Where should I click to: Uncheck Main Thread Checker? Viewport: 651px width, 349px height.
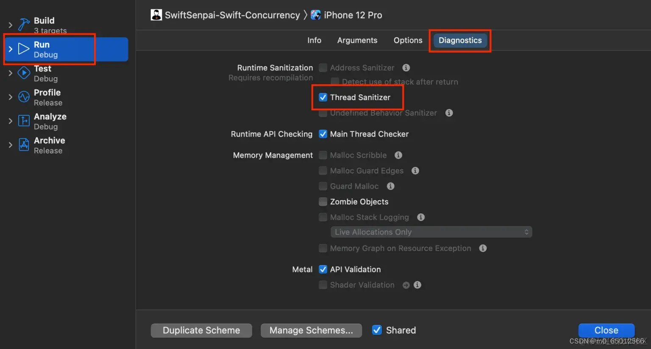point(323,134)
